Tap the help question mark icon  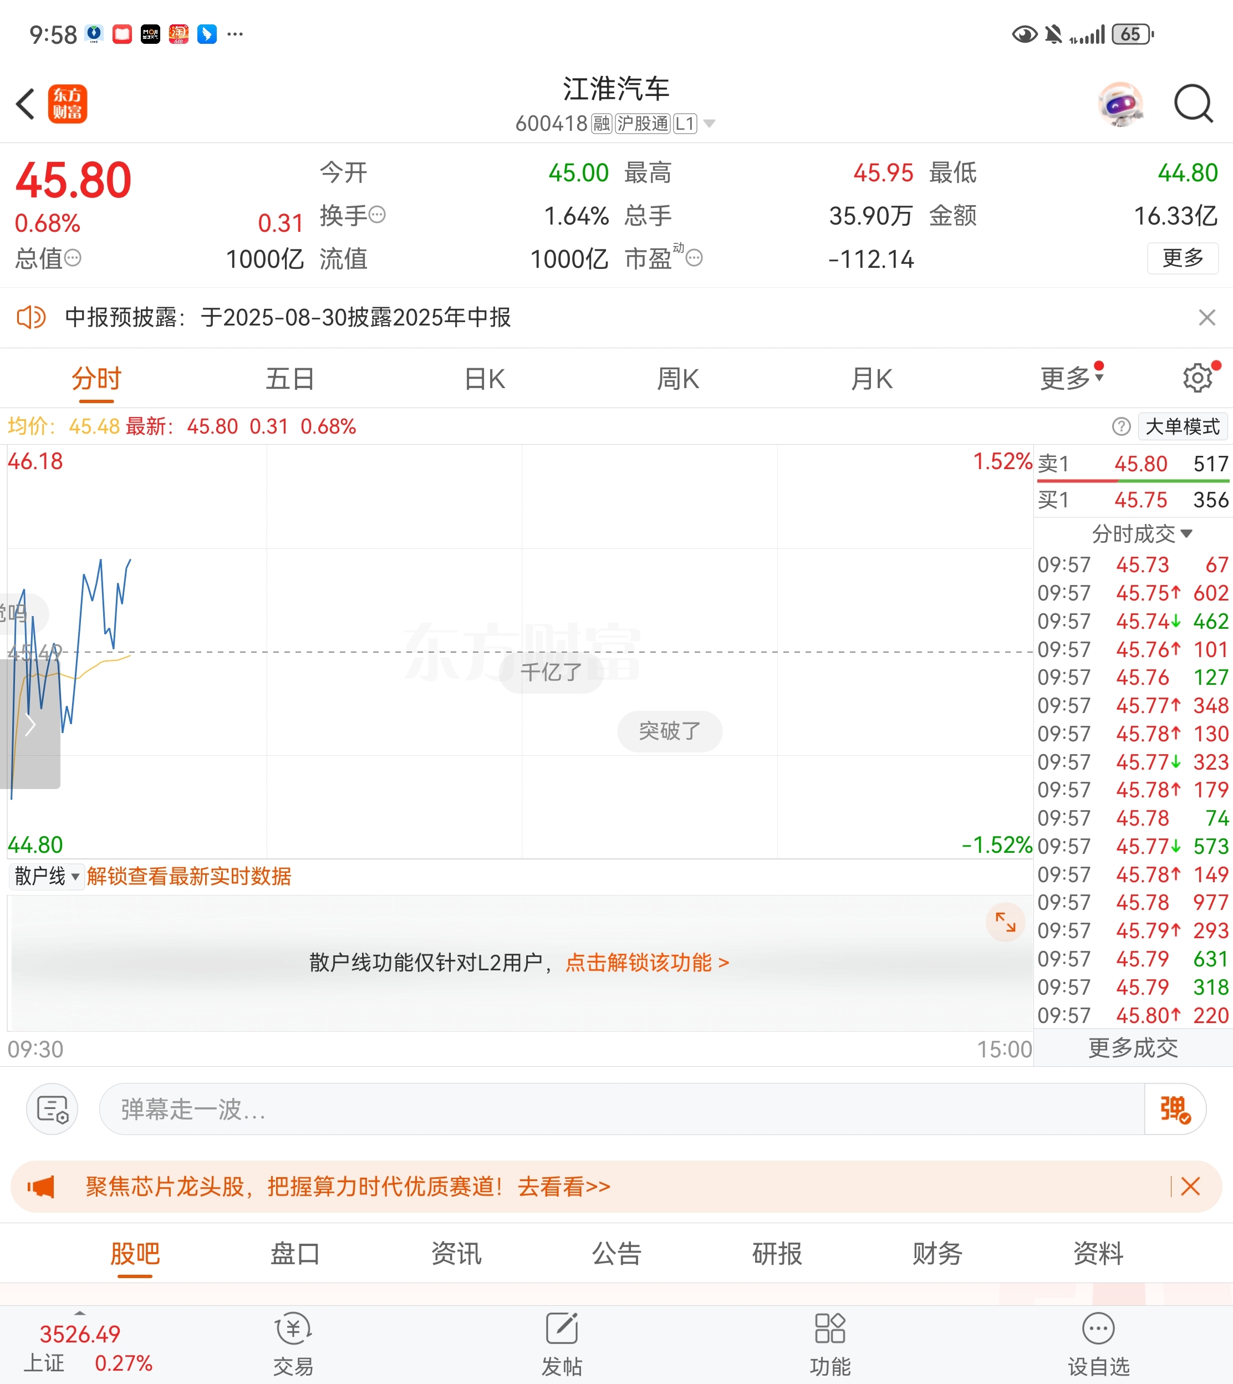pos(1121,426)
